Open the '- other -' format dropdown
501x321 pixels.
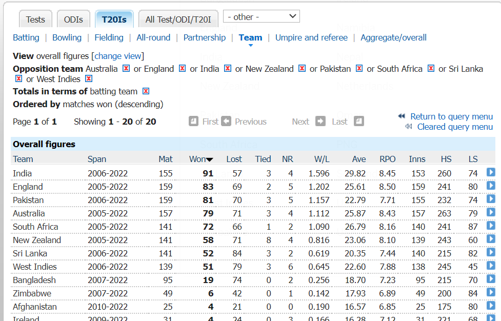[x=262, y=16]
